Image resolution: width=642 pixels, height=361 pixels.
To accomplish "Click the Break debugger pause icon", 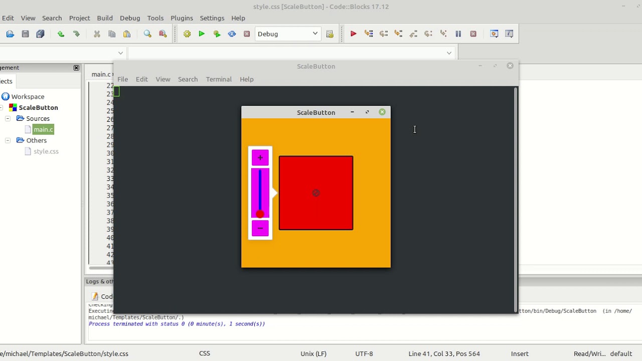I will [x=458, y=34].
